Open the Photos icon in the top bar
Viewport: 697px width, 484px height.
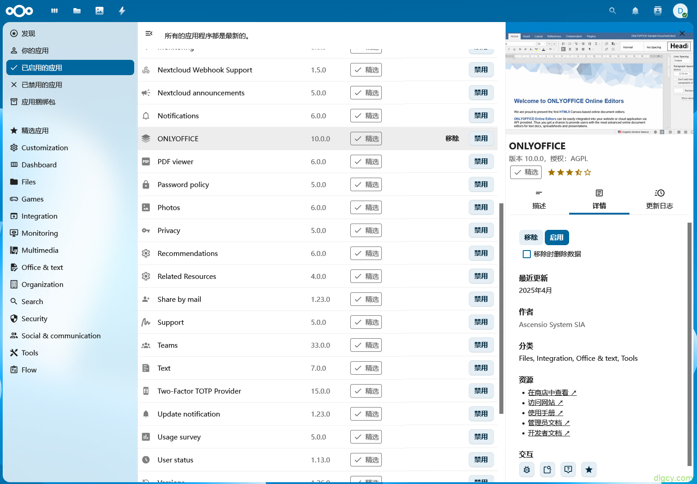click(x=100, y=11)
